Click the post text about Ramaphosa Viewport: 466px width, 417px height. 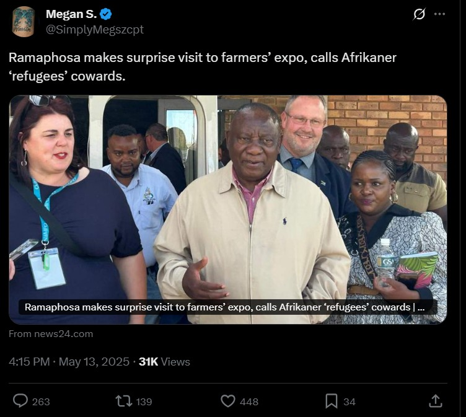coord(202,67)
